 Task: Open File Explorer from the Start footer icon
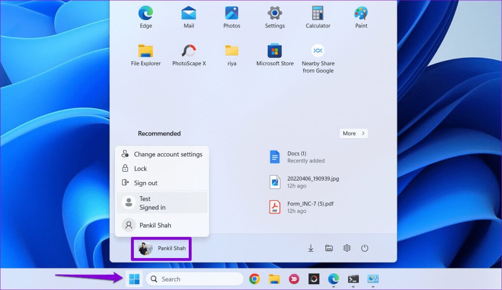[x=329, y=248]
